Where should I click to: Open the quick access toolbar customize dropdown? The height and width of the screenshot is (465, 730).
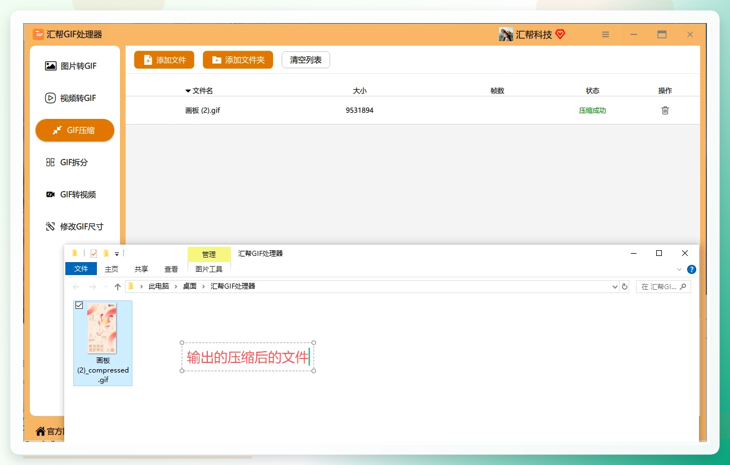tap(117, 254)
